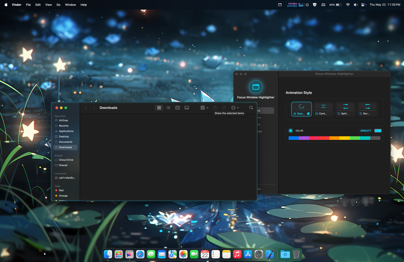This screenshot has height=262, width=404.
Task: Pick the blue segment of color strip
Action: (x=294, y=138)
